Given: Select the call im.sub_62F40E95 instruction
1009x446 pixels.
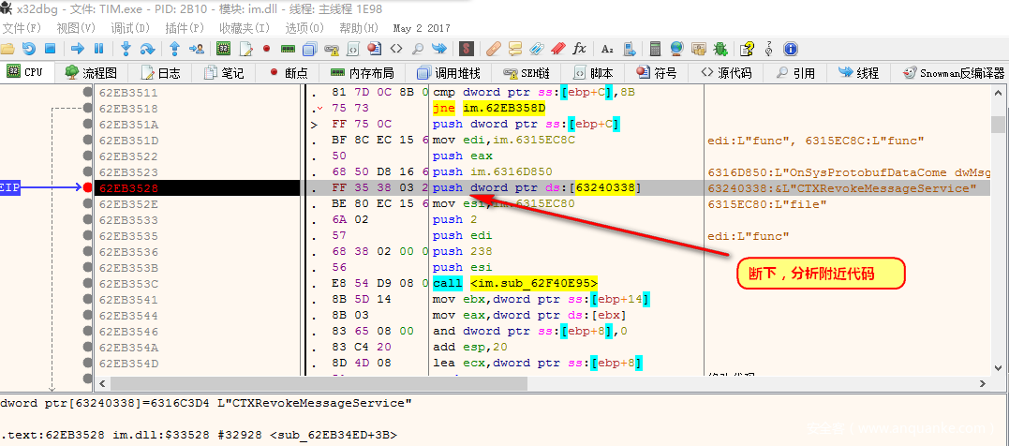Looking at the screenshot, I should click(513, 283).
